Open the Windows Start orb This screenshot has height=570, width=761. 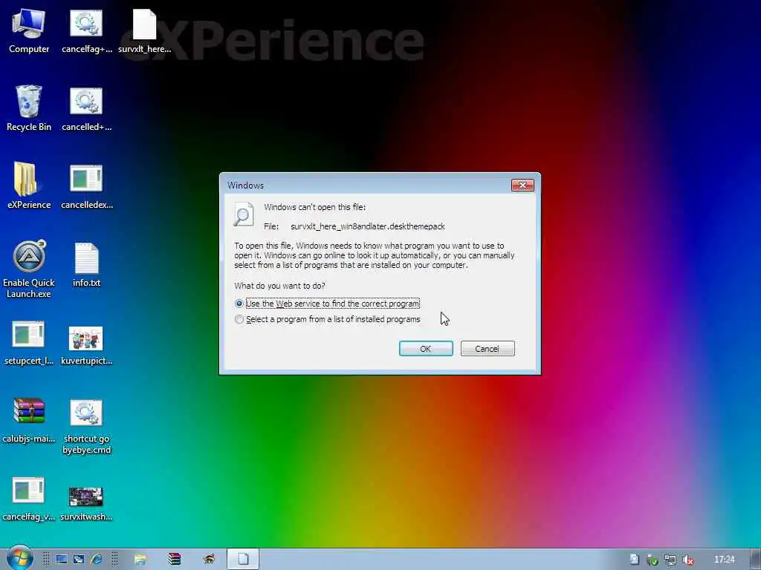19,558
